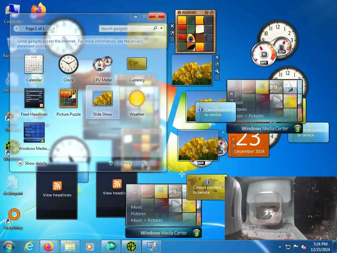
Task: Click the taskbar clock showing 5:24 PM
Action: pyautogui.click(x=320, y=247)
